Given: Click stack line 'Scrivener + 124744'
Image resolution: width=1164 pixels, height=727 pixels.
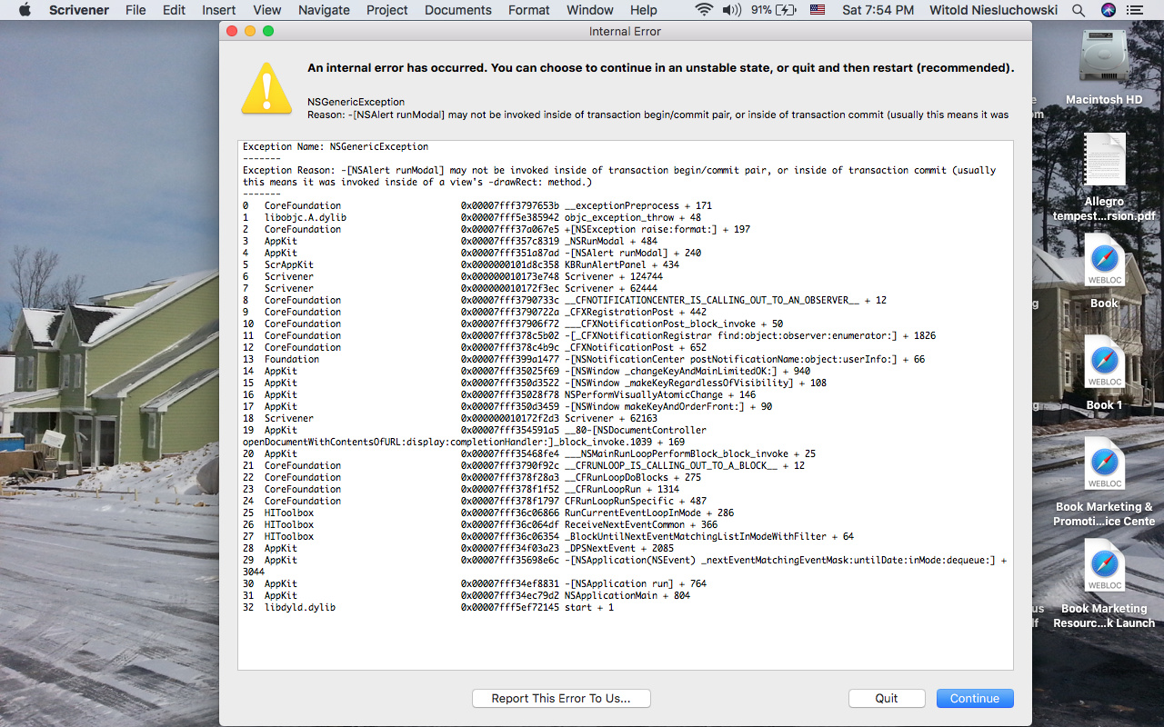Looking at the screenshot, I should click(x=614, y=276).
